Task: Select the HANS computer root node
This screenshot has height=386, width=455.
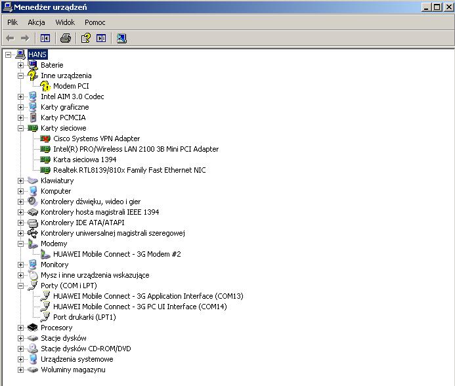Action: click(x=37, y=54)
